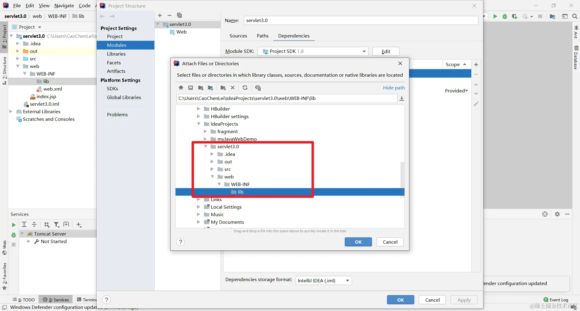Cancel the Attach Files dialog
580x311 pixels.
point(390,242)
